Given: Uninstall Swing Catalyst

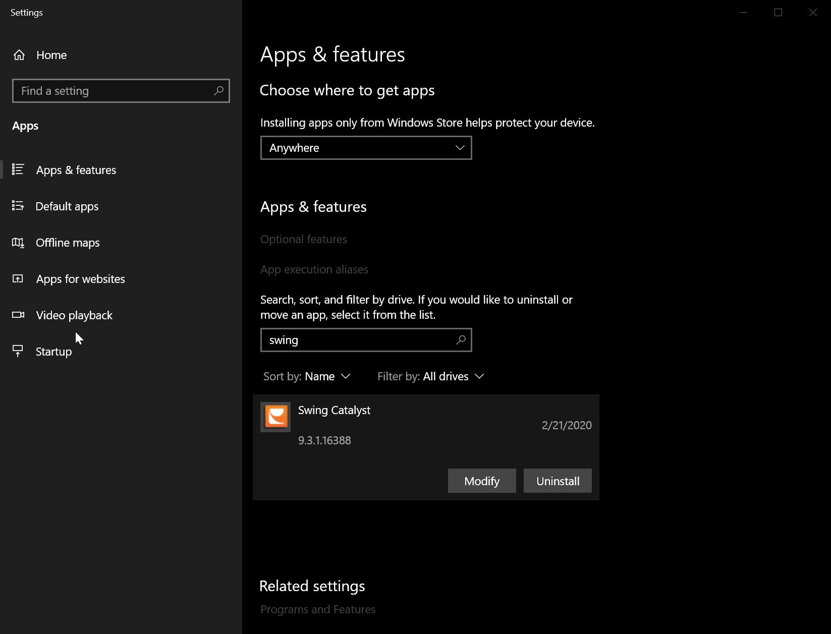Looking at the screenshot, I should click(x=558, y=481).
